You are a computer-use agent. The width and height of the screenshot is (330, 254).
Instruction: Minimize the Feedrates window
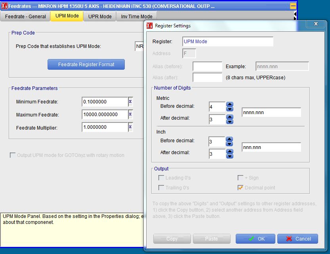click(x=293, y=6)
